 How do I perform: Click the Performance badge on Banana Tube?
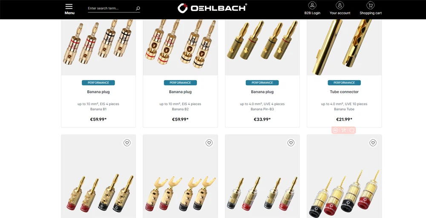point(344,83)
